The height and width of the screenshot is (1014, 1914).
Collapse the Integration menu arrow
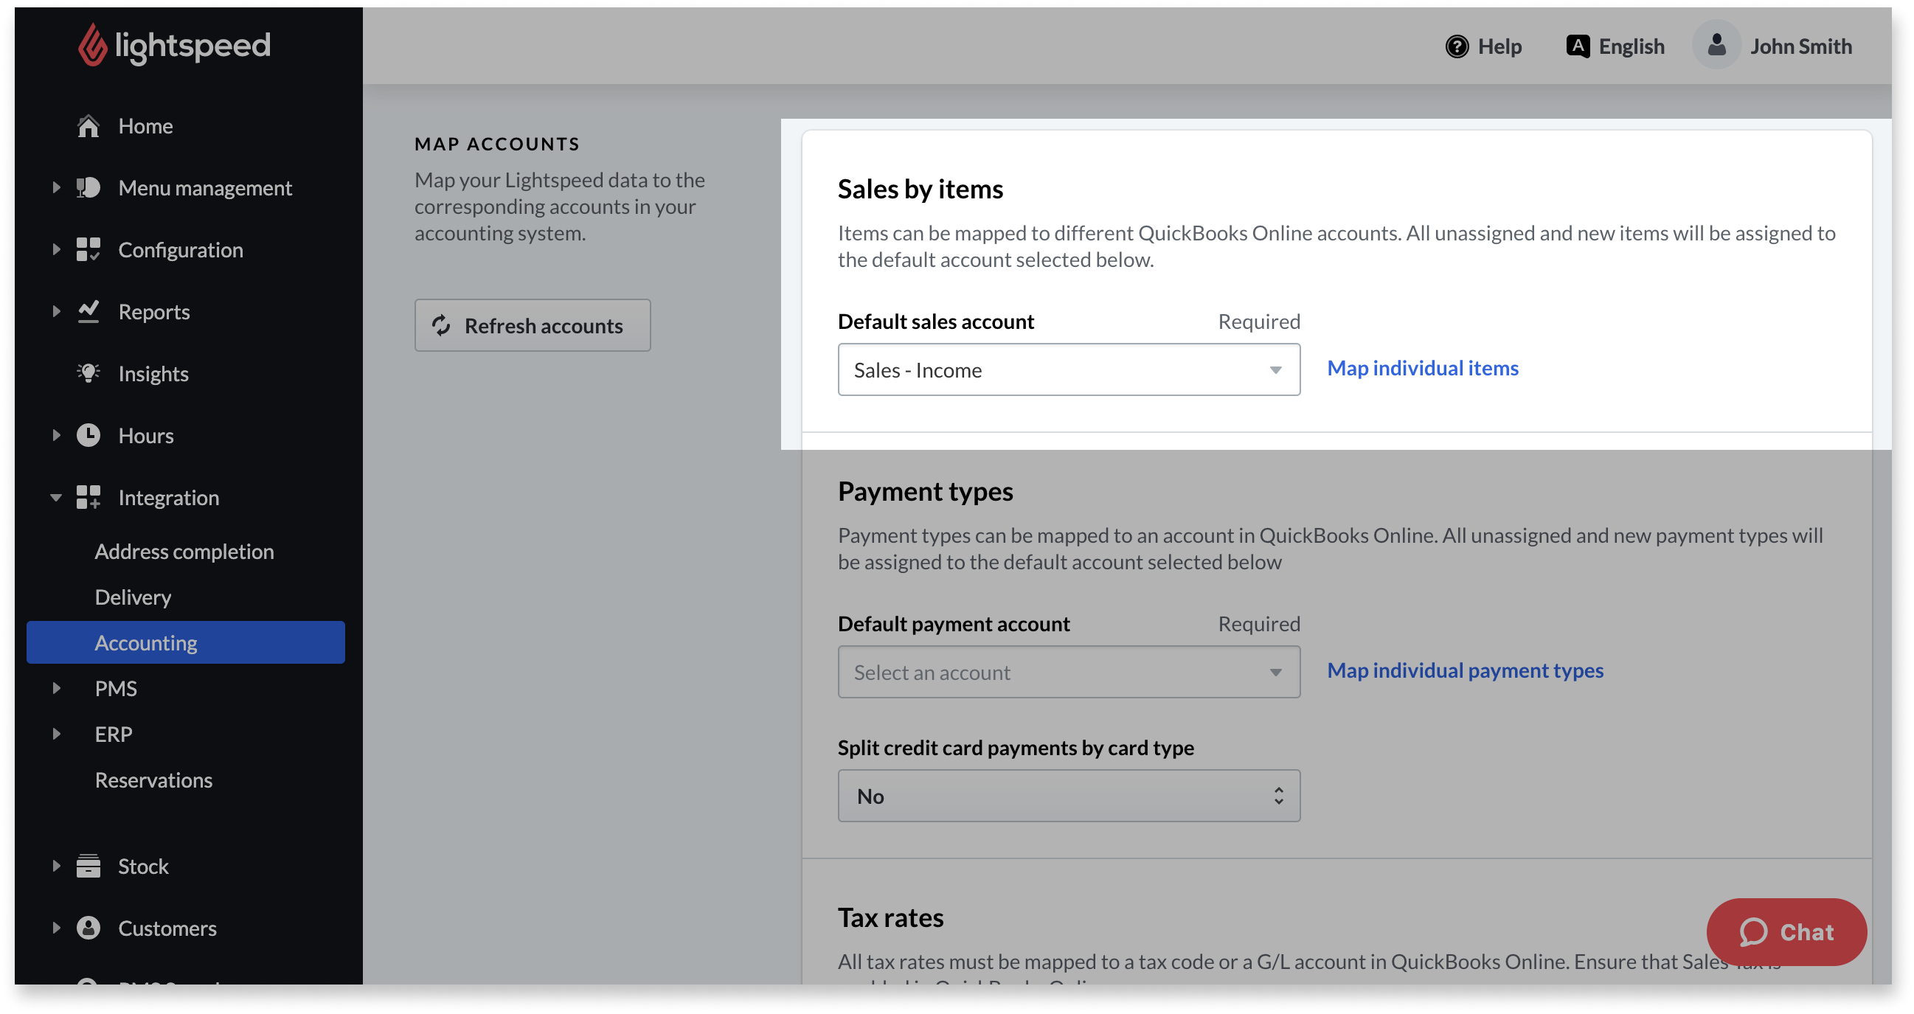56,497
